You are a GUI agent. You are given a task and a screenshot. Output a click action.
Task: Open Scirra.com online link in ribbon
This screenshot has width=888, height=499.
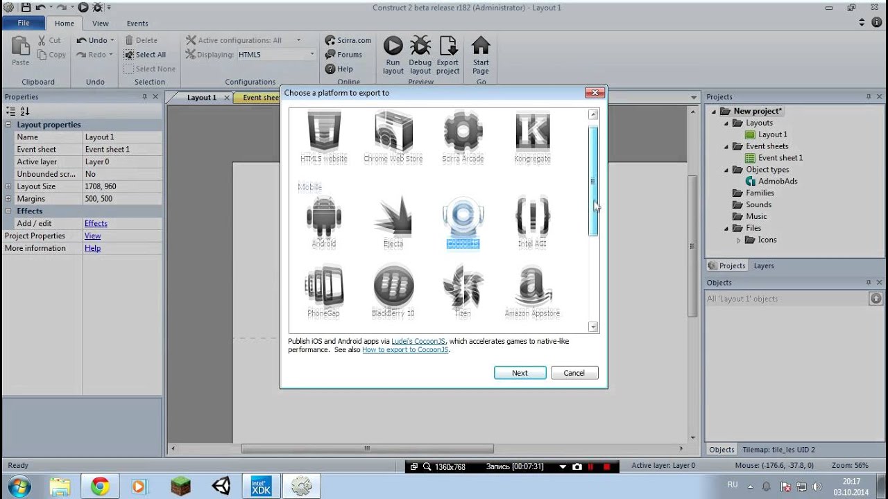click(348, 40)
